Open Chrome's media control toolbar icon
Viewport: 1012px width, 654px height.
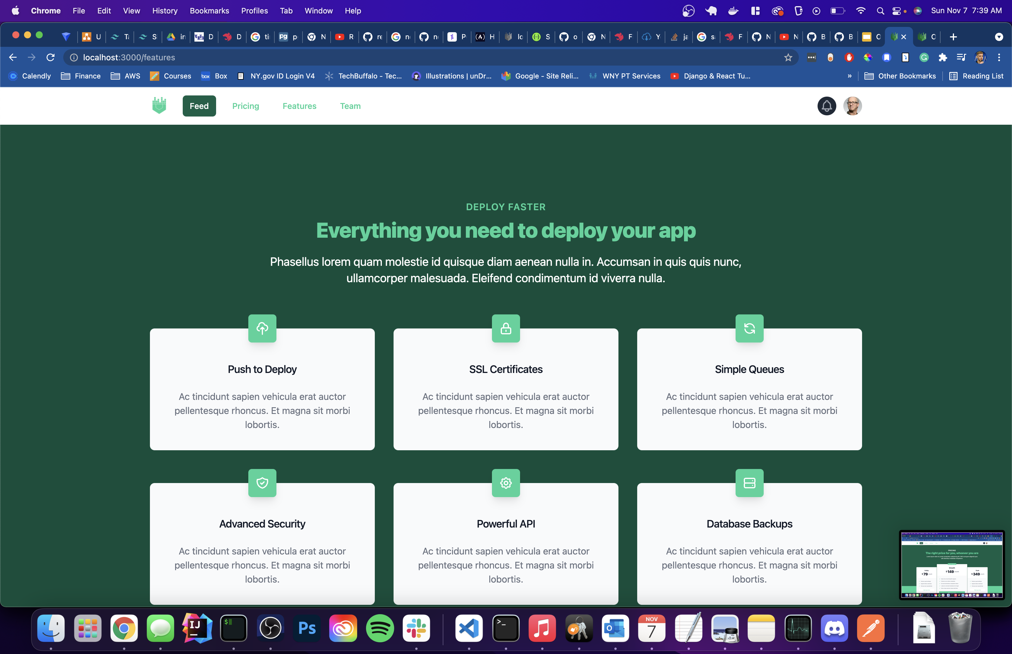pyautogui.click(x=961, y=57)
